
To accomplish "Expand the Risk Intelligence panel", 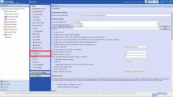I will tap(49, 76).
